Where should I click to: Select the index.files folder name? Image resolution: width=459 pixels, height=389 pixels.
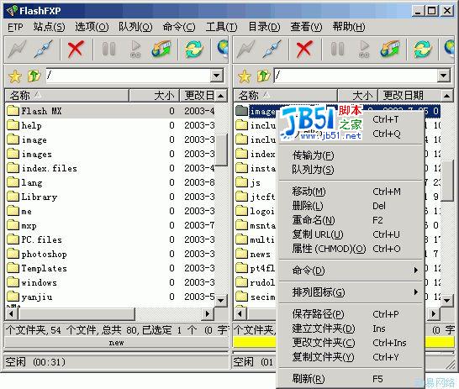pos(49,168)
